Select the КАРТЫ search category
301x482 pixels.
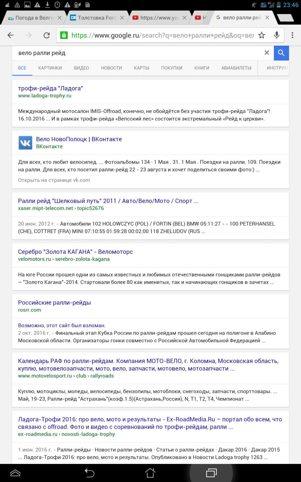[x=142, y=68]
